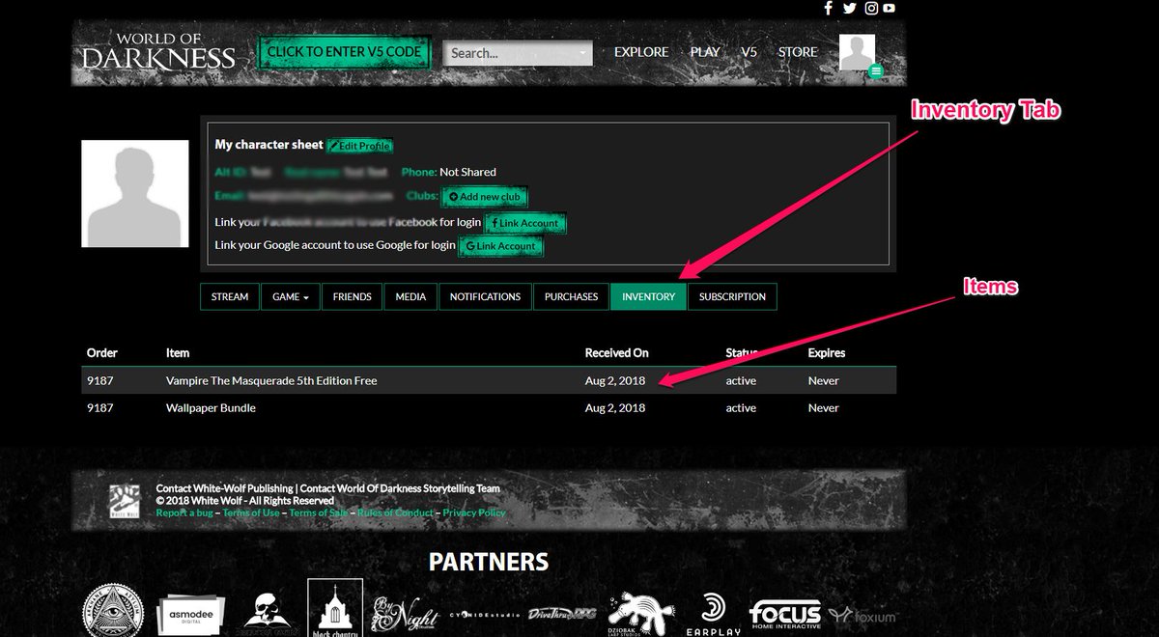Viewport: 1159px width, 637px height.
Task: Open the DriveThruRPG partner logo
Action: coord(563,614)
